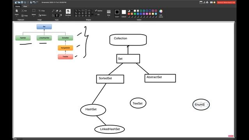Pick the yellow palette color
The height and width of the screenshot is (140, 249).
(153, 14)
